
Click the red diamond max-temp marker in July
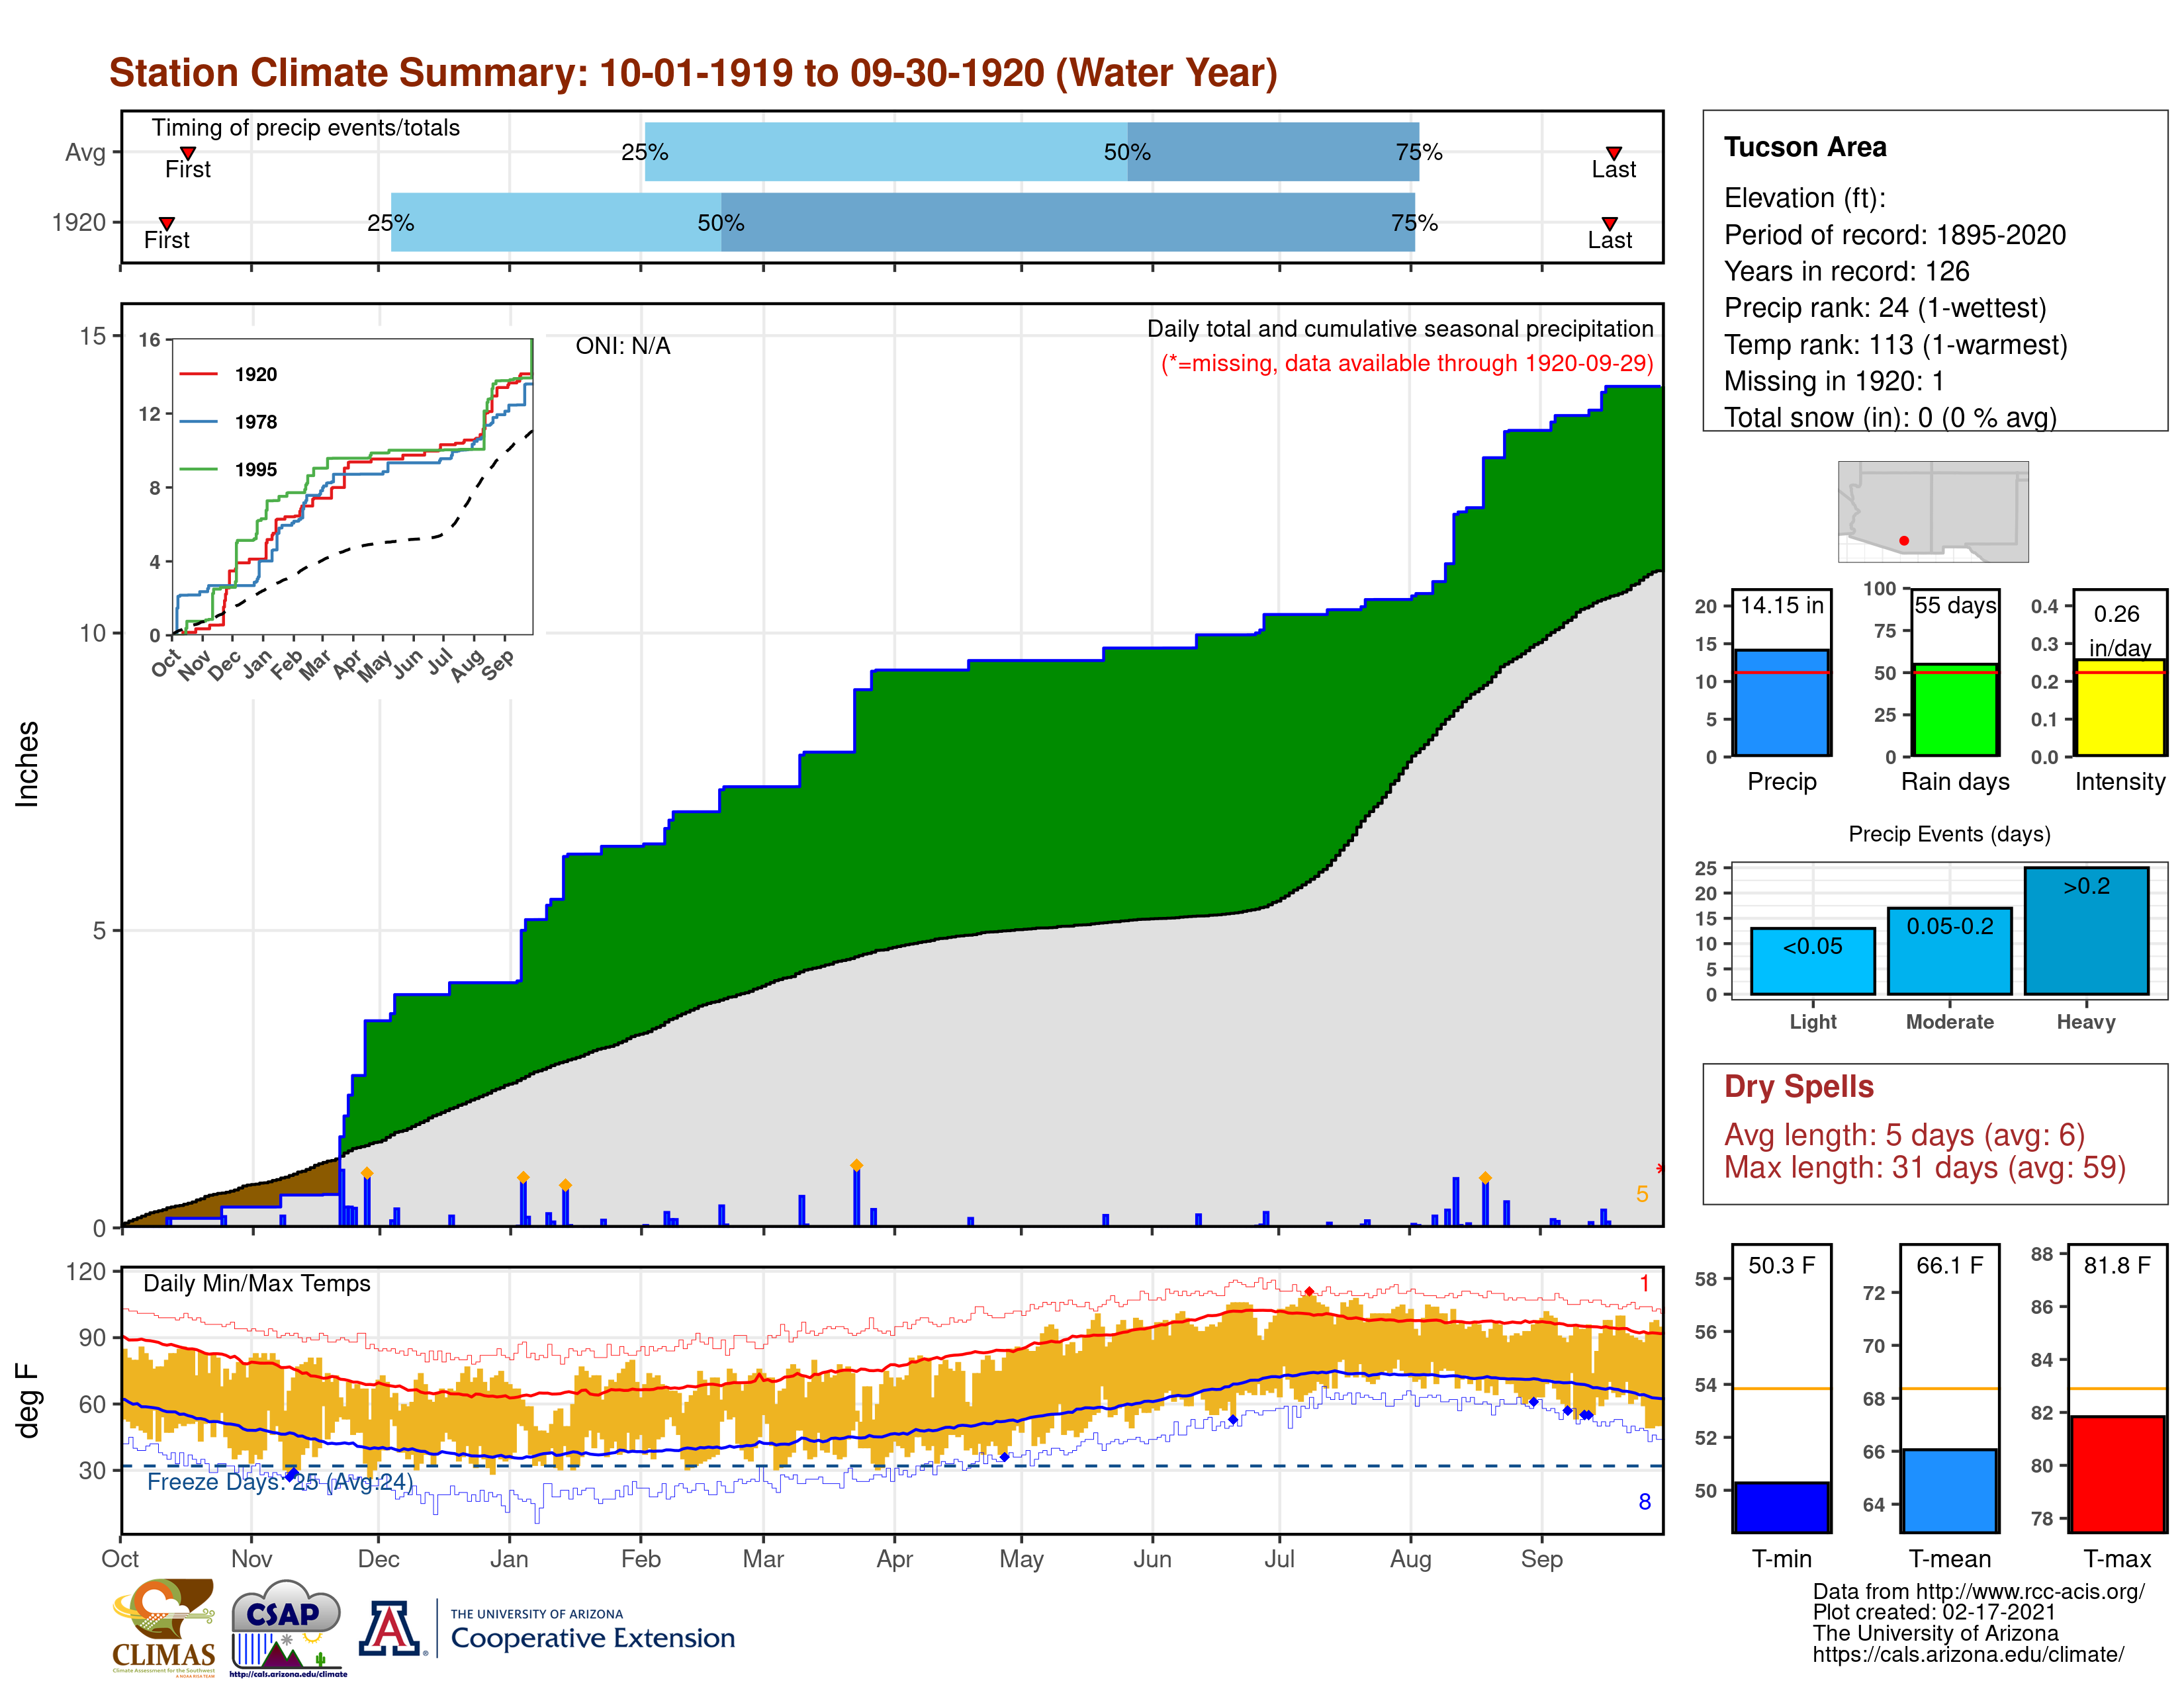tap(1309, 1291)
